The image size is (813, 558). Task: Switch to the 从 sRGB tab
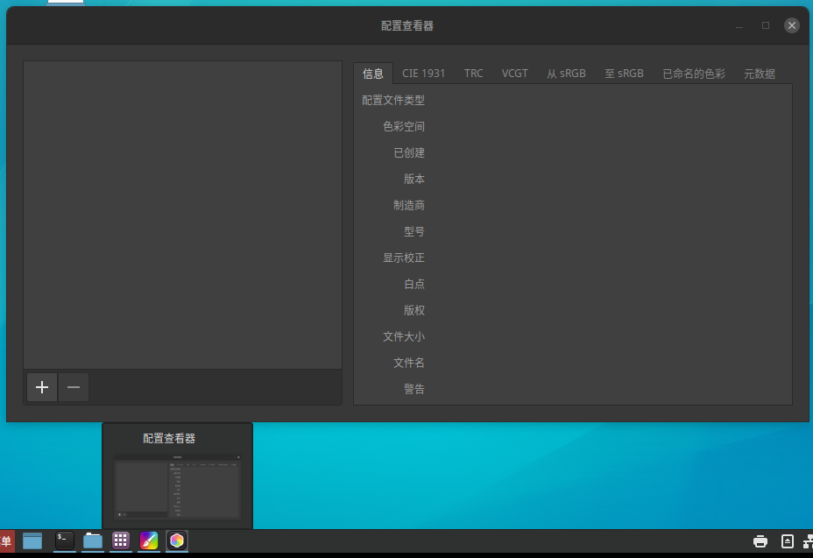coord(566,74)
